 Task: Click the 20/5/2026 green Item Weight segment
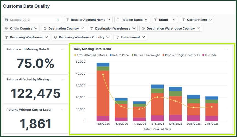194,101
